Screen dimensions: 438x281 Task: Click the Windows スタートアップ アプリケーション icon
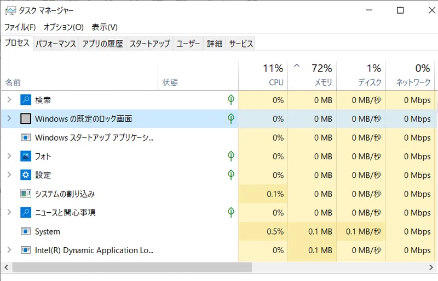26,137
